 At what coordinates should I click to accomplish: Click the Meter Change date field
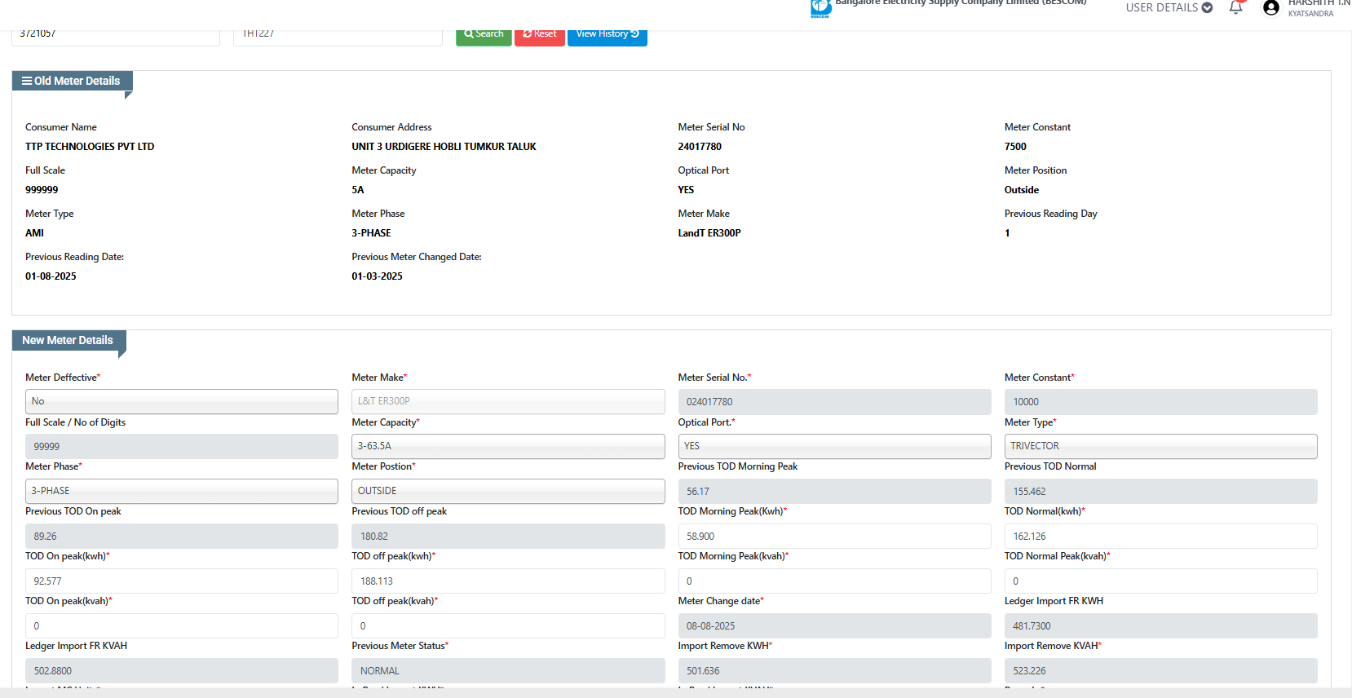click(833, 626)
